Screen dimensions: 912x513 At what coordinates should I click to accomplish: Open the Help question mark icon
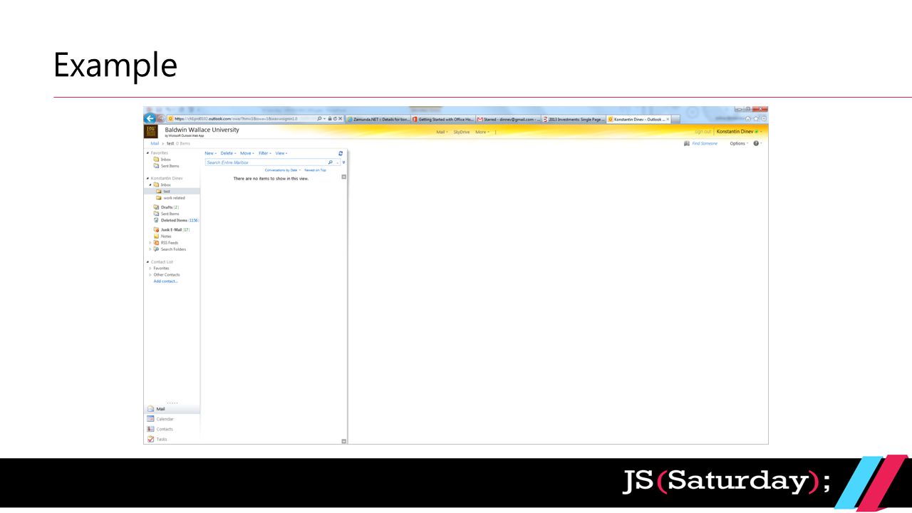[756, 143]
